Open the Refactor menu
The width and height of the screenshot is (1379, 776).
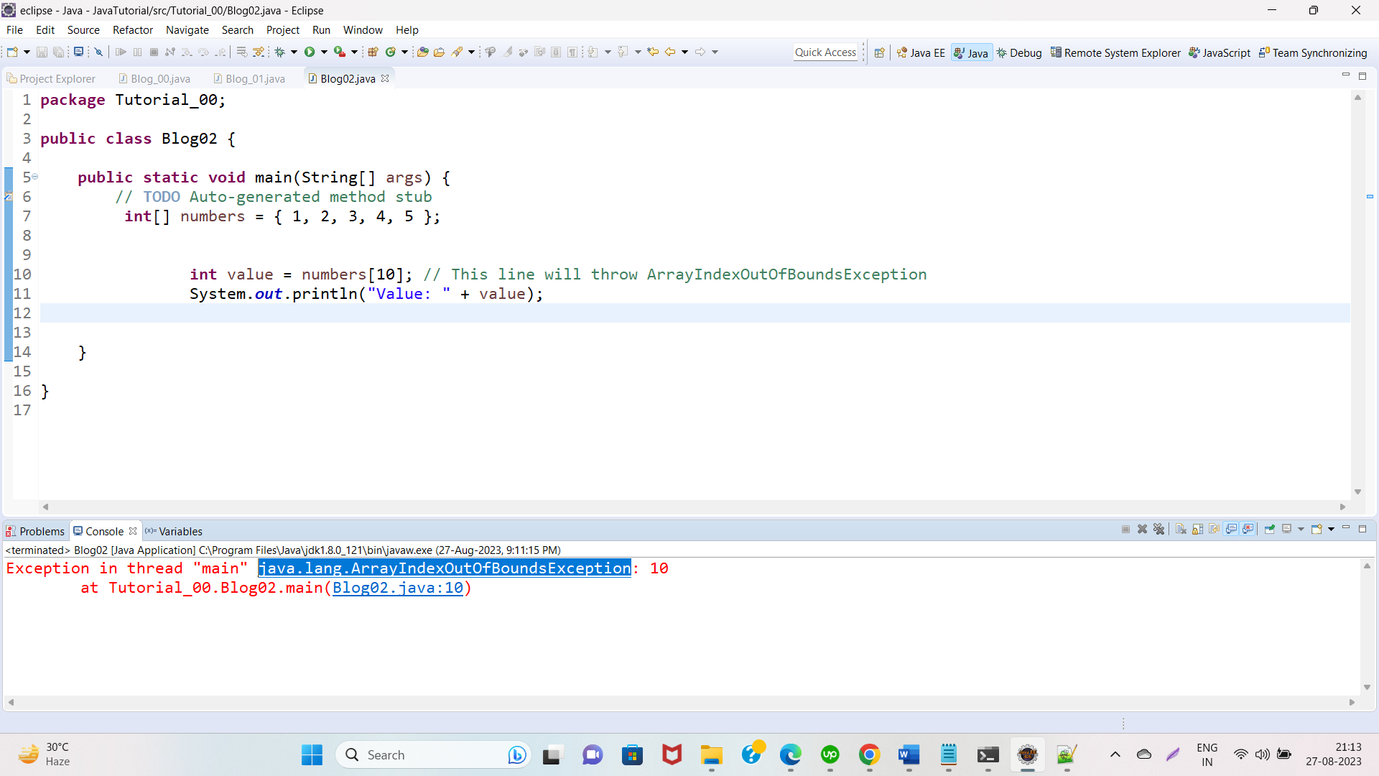pyautogui.click(x=133, y=30)
